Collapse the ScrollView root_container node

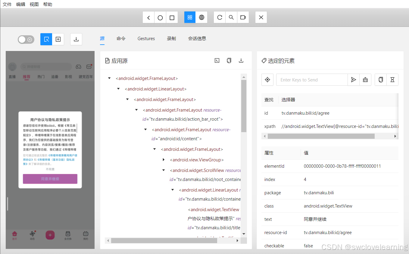(164, 170)
